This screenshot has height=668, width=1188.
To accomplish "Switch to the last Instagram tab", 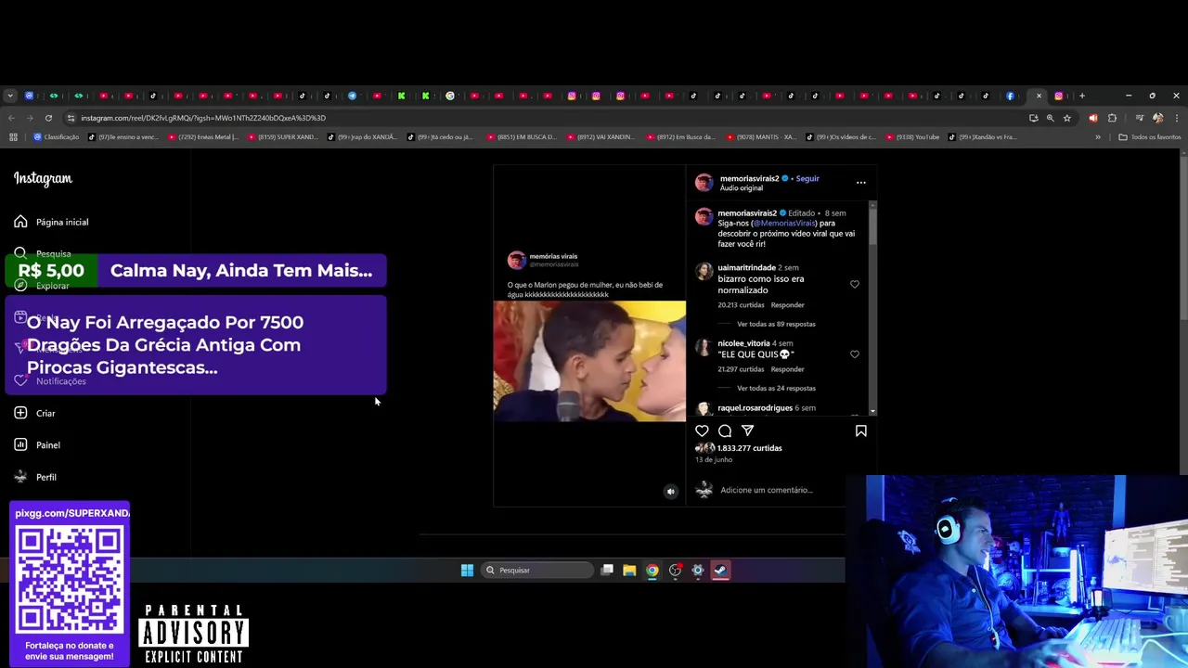I will pos(1059,96).
